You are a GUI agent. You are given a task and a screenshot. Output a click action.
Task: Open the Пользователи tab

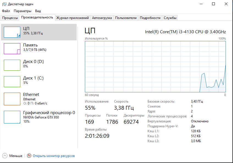[x=126, y=18]
